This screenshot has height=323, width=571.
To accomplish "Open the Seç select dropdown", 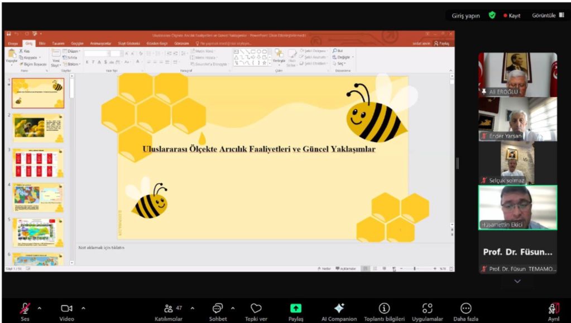I will tap(339, 63).
